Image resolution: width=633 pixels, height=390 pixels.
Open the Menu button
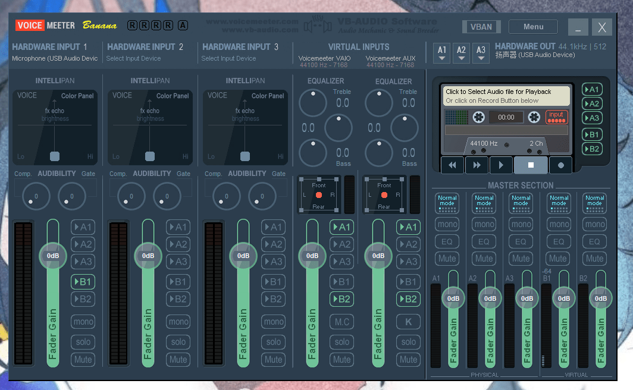(533, 27)
